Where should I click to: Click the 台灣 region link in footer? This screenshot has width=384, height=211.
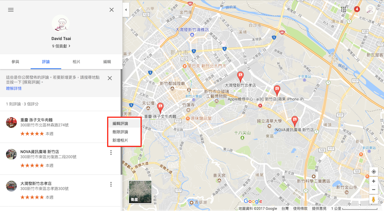click(x=285, y=209)
